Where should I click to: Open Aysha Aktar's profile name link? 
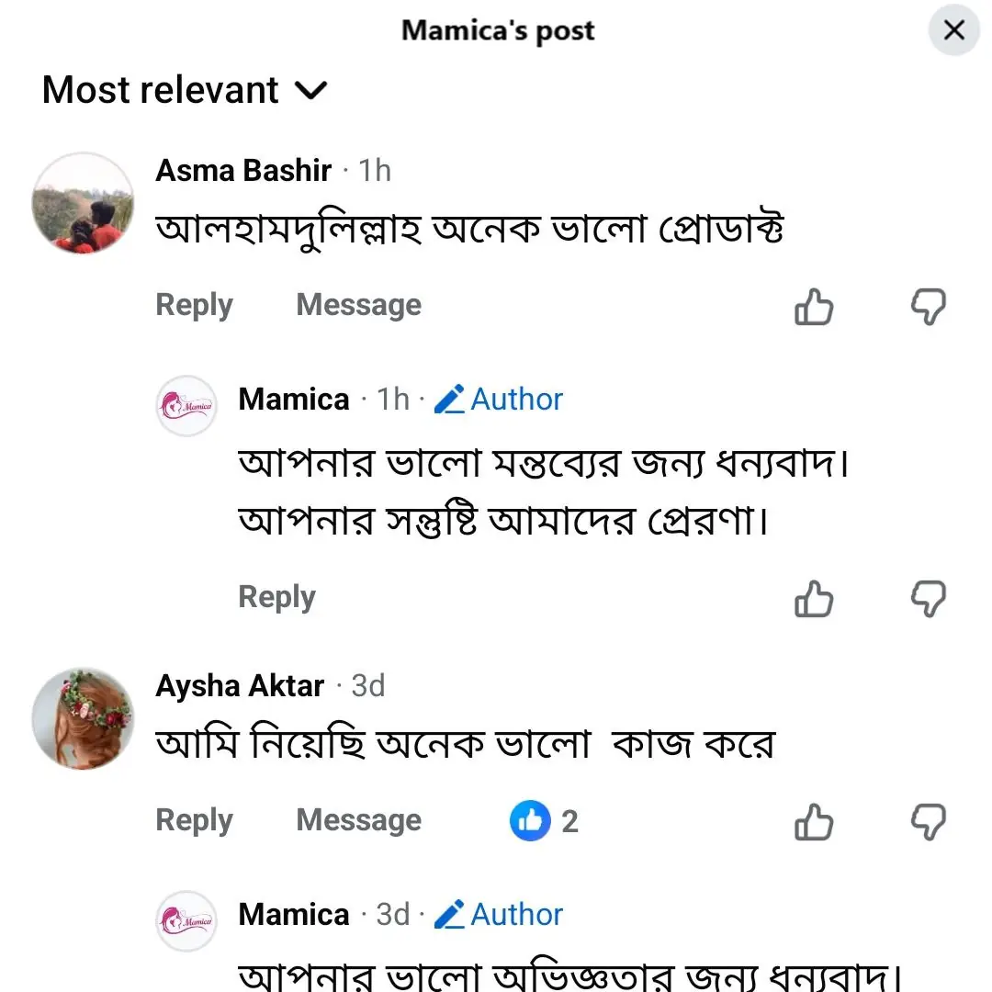tap(240, 686)
